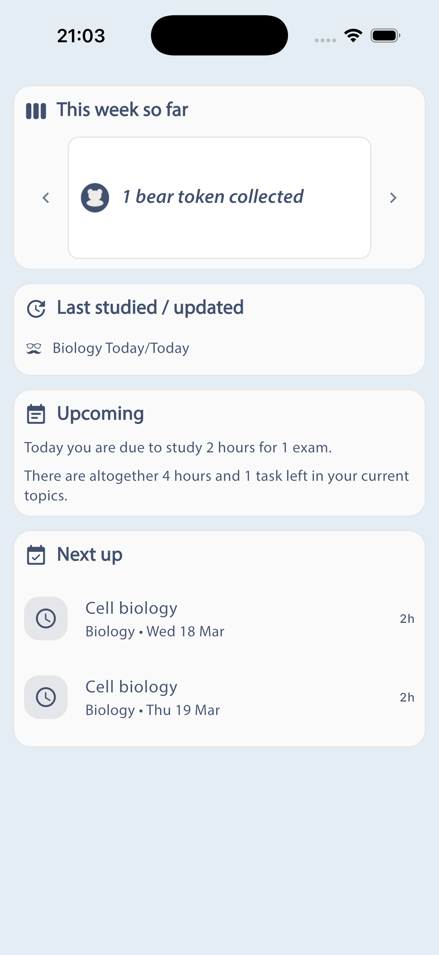
Task: Tap clock icon for Wed 18 Mar session
Action: [x=46, y=618]
